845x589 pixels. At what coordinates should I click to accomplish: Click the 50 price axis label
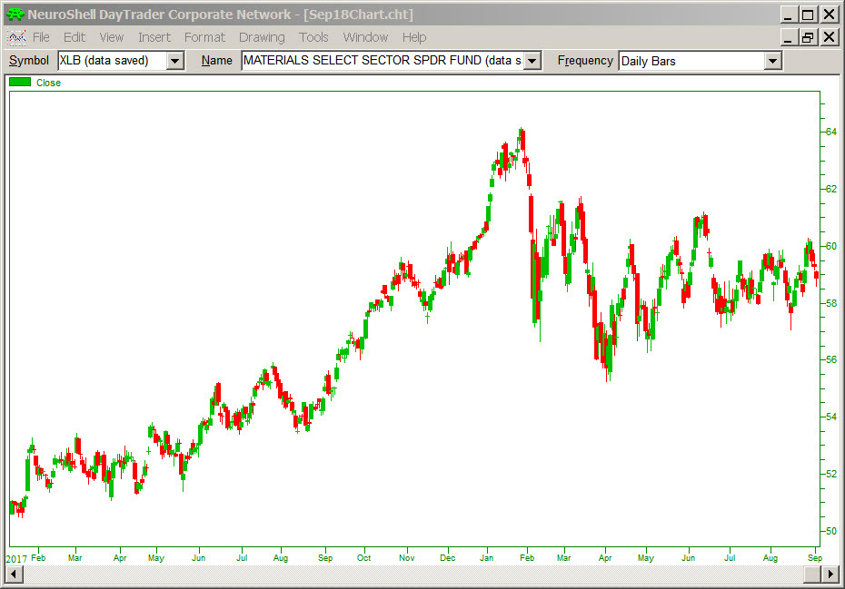(831, 531)
